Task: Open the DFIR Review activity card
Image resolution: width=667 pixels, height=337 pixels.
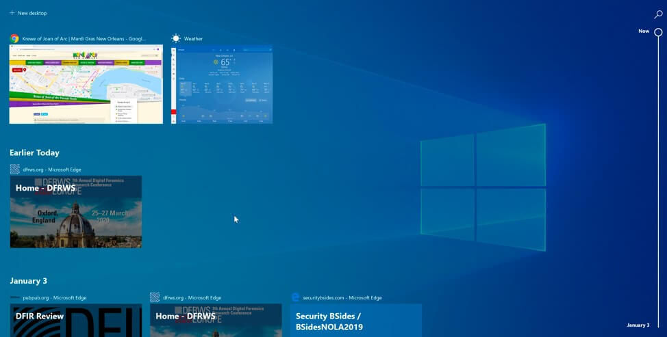Action: 76,321
